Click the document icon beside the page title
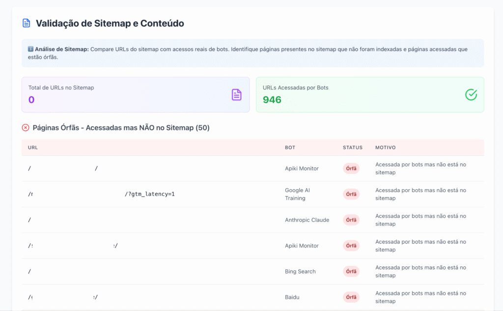 coord(27,23)
